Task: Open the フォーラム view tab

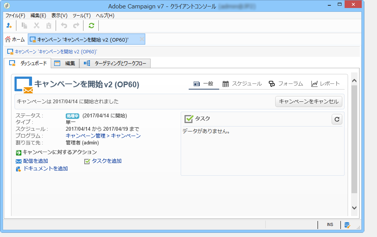Action: click(286, 84)
